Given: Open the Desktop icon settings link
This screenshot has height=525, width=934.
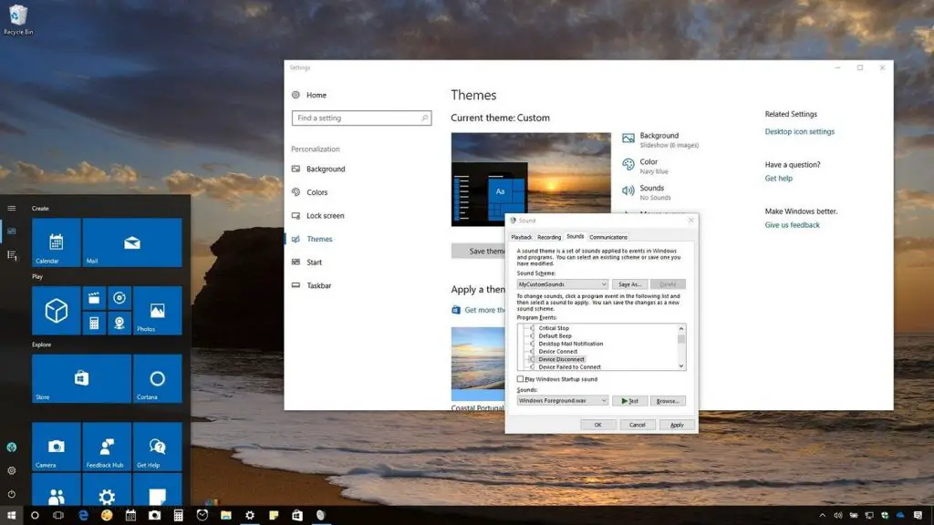Looking at the screenshot, I should tap(799, 132).
